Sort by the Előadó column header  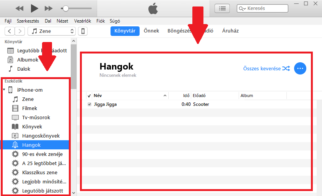pyautogui.click(x=215, y=96)
